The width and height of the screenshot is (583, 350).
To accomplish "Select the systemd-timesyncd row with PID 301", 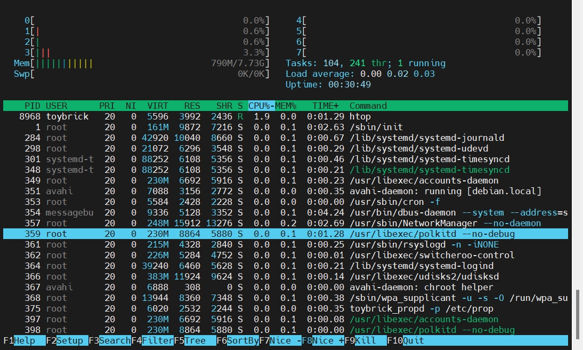I will [x=286, y=160].
